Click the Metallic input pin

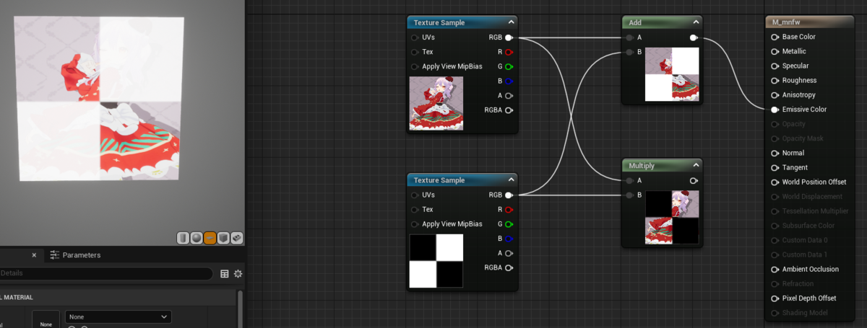[775, 51]
